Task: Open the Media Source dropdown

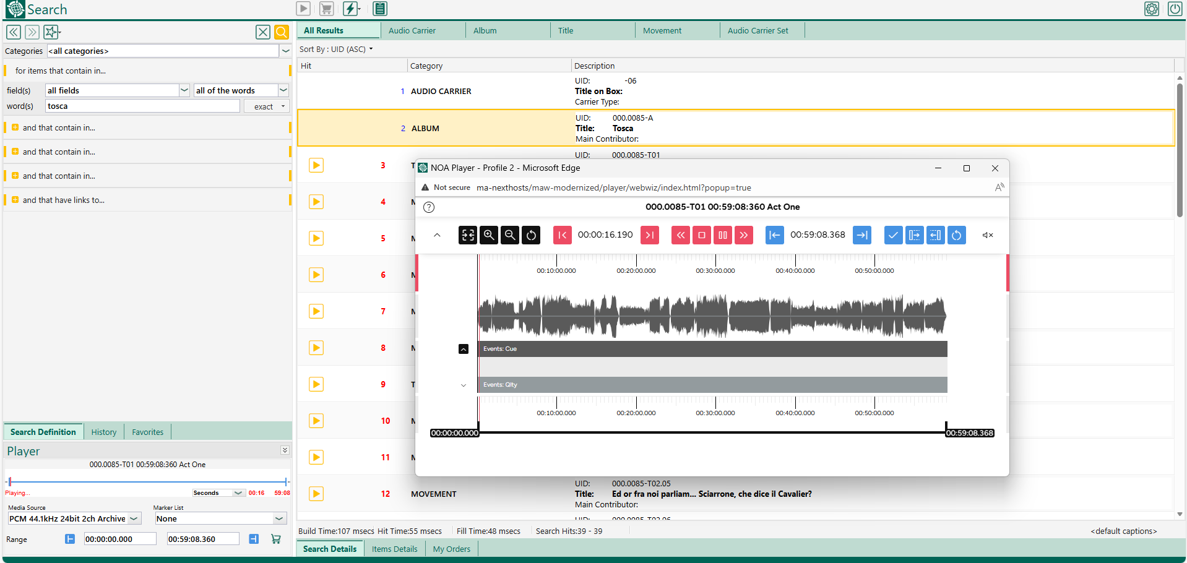Action: coord(134,518)
